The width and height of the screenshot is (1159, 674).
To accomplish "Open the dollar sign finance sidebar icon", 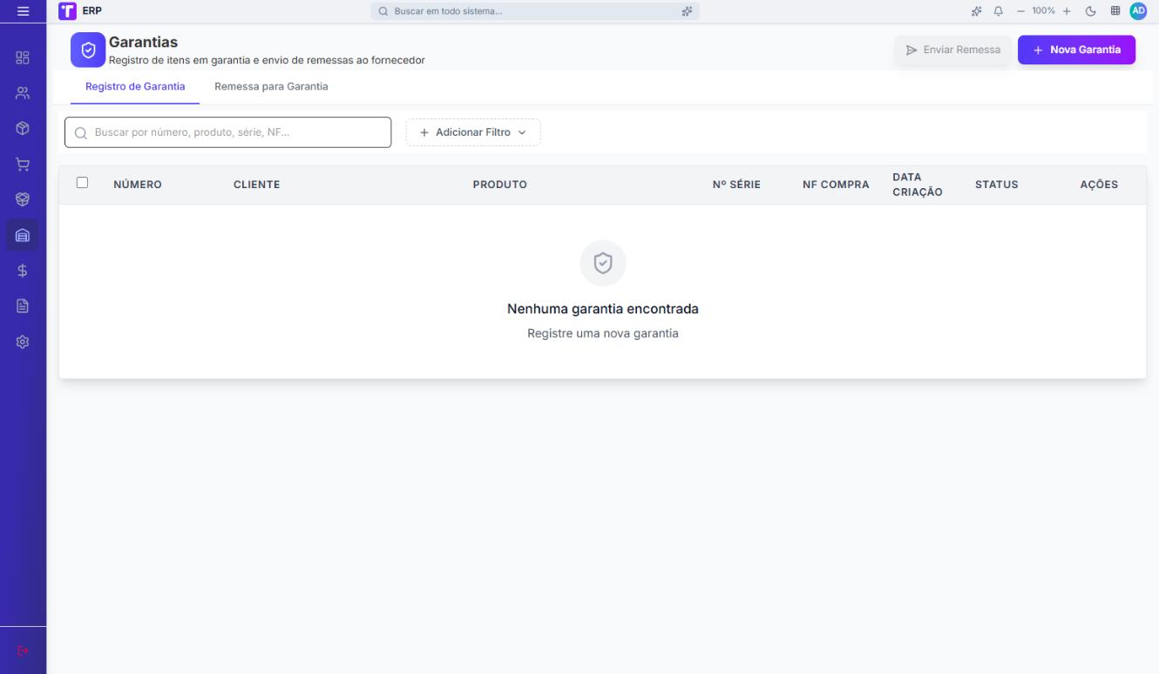I will pos(23,271).
